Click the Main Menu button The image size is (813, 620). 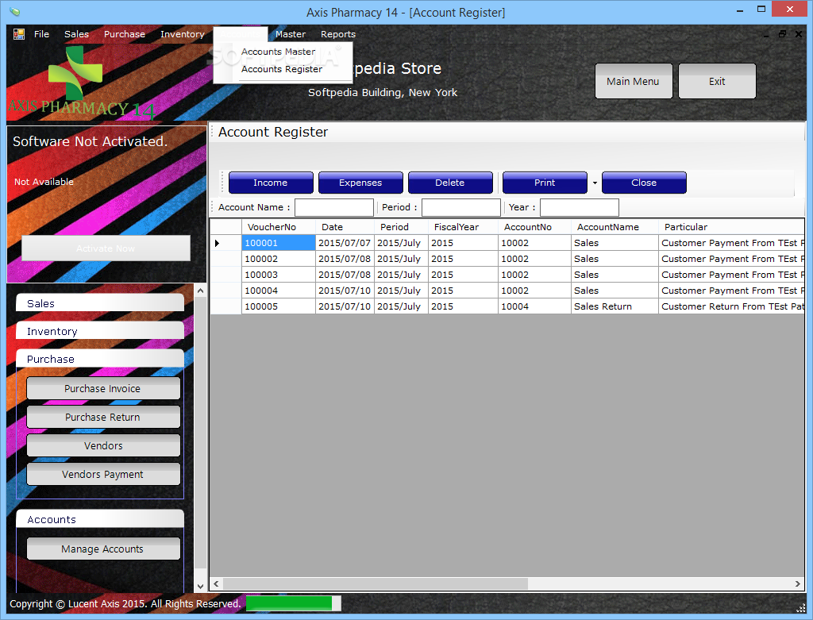pos(633,82)
